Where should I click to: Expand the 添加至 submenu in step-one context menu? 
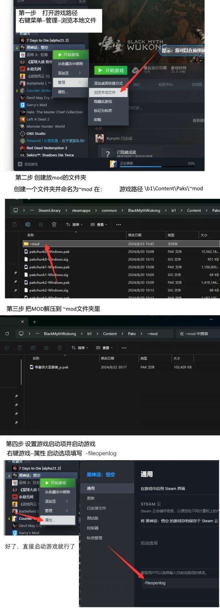coord(70,73)
